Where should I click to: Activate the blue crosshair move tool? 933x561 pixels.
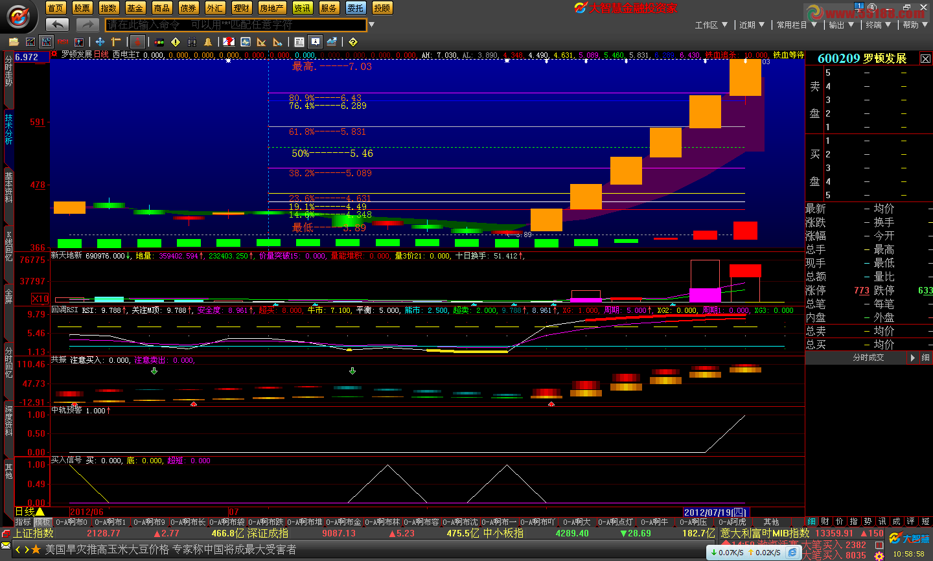(100, 42)
